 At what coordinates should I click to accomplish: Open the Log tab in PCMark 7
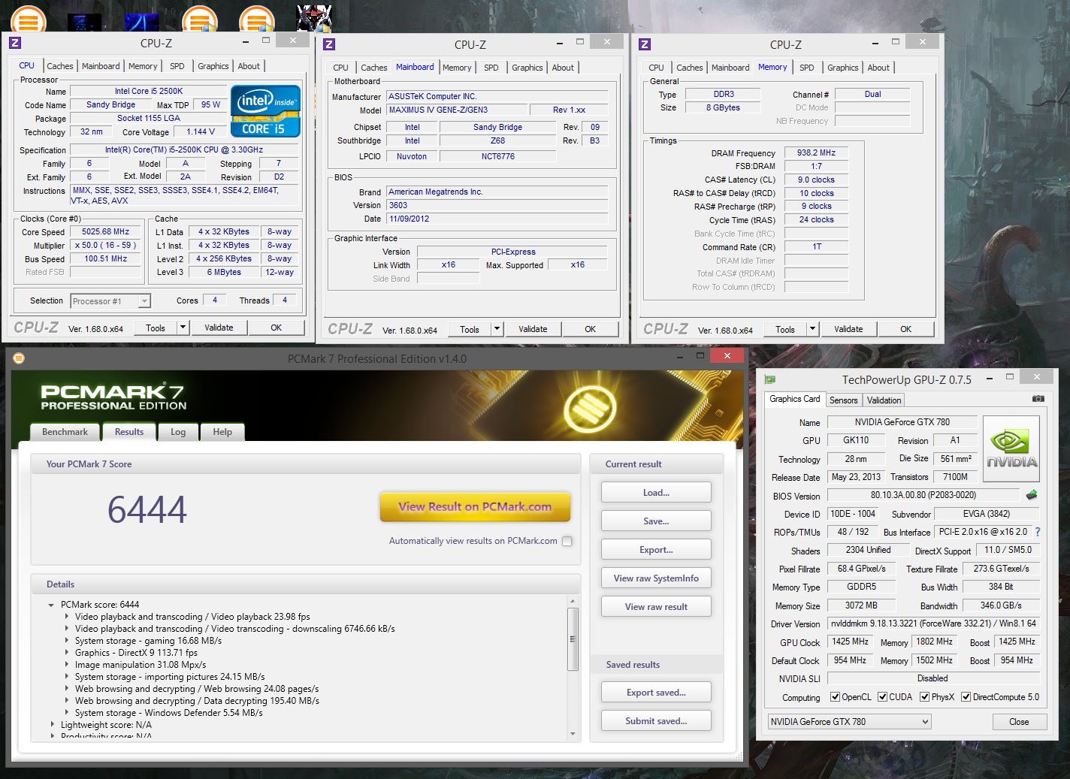tap(178, 432)
